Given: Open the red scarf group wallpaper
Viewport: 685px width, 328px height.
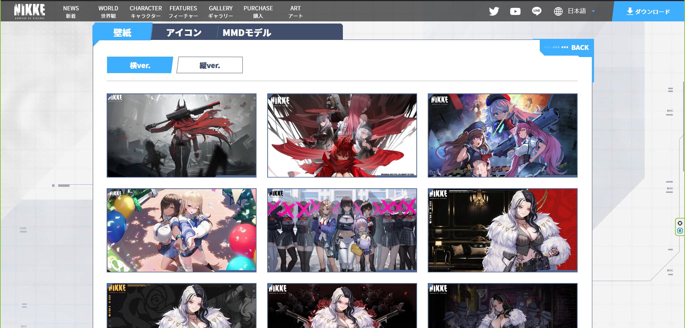Looking at the screenshot, I should [x=342, y=135].
